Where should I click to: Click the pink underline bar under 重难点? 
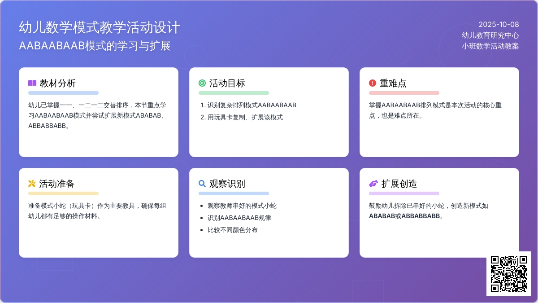click(x=404, y=93)
